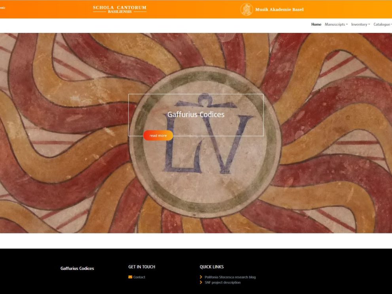Screen dimensions: 392x294
Task: Expand the Manuscripts dropdown menu
Action: [336, 25]
